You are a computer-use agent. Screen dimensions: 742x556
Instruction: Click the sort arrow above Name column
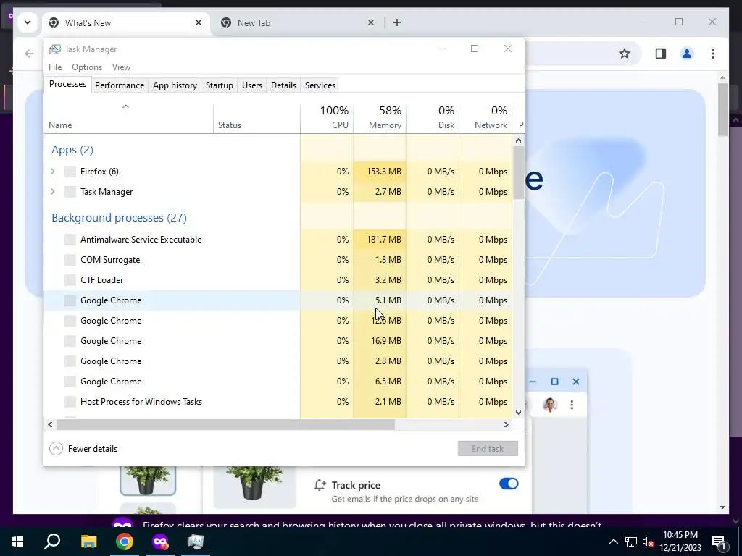125,107
